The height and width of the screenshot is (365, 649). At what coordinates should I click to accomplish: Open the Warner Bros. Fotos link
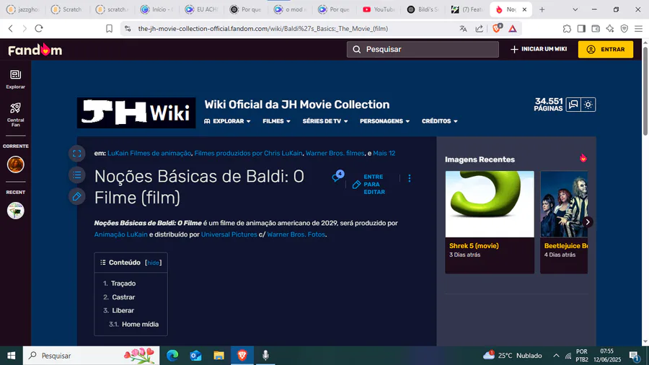click(x=296, y=234)
